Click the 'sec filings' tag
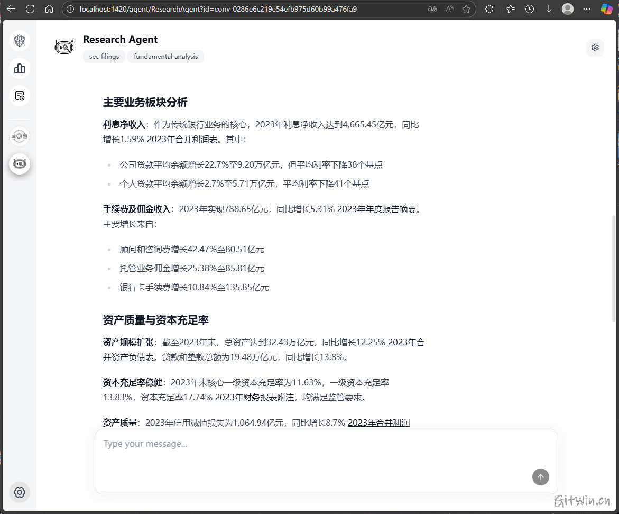The width and height of the screenshot is (619, 514). coord(104,57)
